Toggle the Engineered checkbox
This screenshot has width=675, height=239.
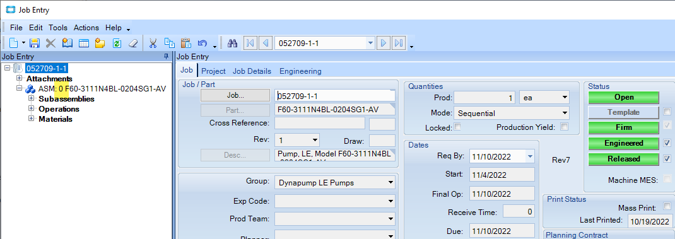coord(667,143)
